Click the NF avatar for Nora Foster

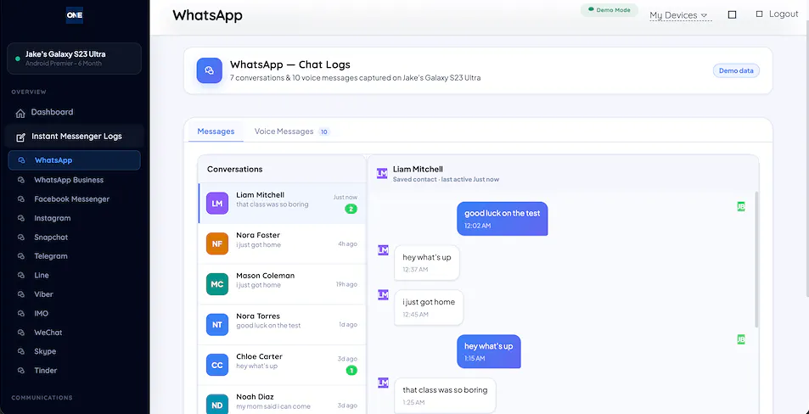217,243
